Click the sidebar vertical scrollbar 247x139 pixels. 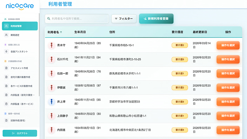pos(39,55)
